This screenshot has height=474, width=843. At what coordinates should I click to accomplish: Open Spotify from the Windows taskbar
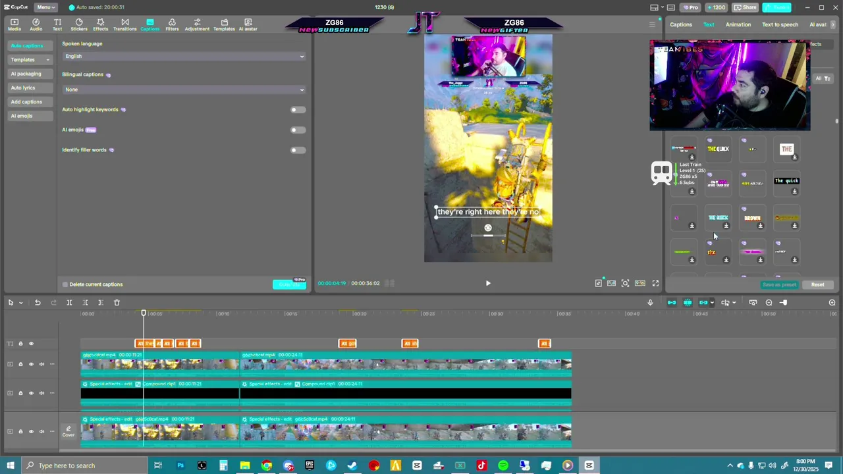[x=503, y=465]
